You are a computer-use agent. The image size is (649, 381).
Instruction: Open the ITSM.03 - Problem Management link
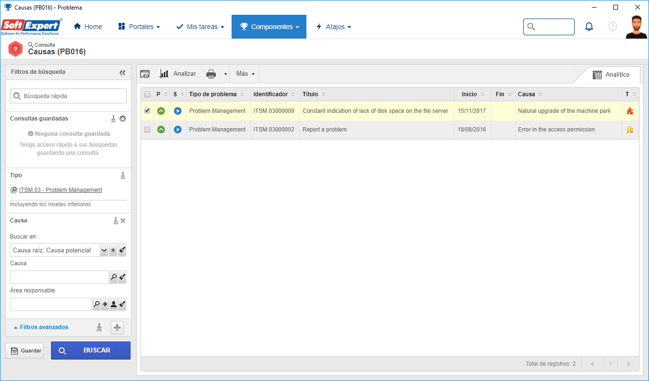61,190
